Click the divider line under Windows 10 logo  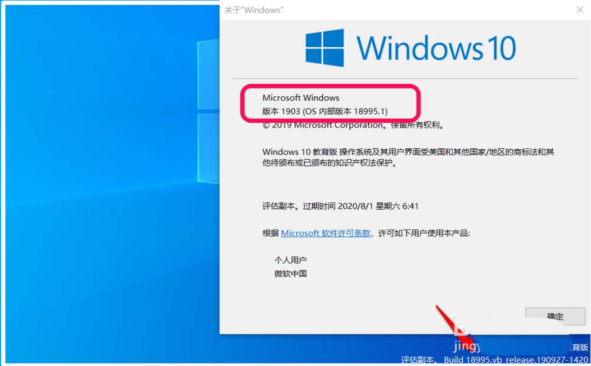click(x=405, y=79)
